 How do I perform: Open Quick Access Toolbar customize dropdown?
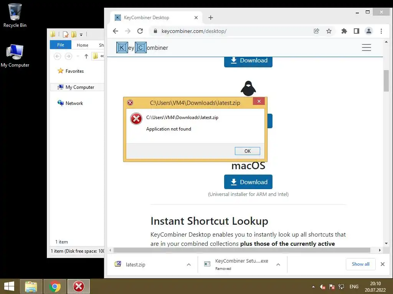pos(81,35)
